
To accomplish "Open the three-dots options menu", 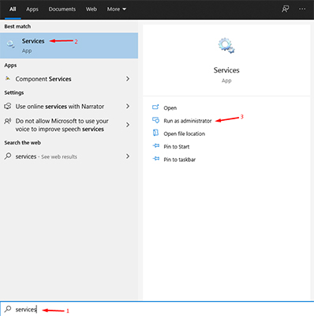I will [x=302, y=9].
